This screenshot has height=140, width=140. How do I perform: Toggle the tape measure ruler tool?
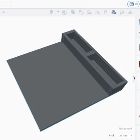click(114, 12)
